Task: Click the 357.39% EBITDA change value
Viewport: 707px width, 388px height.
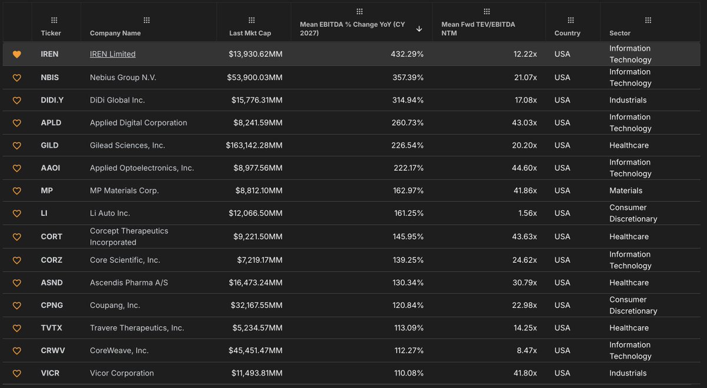Action: (408, 78)
